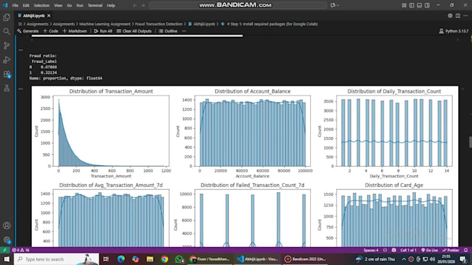Open the Run menu
The image size is (472, 265).
(80, 6)
